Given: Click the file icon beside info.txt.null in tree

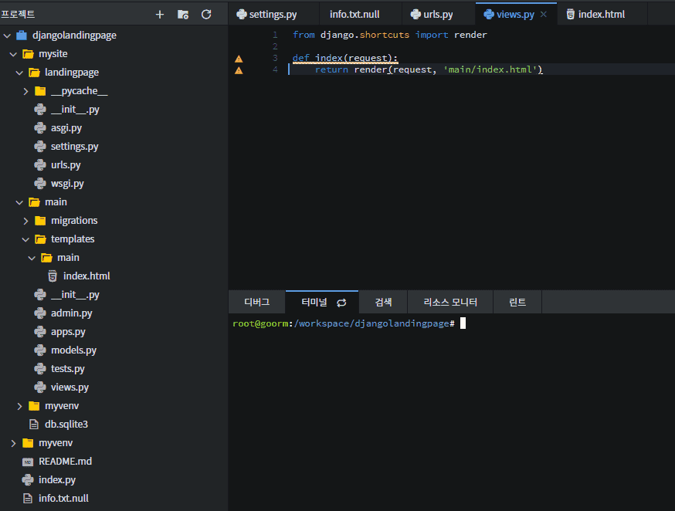Looking at the screenshot, I should pyautogui.click(x=28, y=499).
